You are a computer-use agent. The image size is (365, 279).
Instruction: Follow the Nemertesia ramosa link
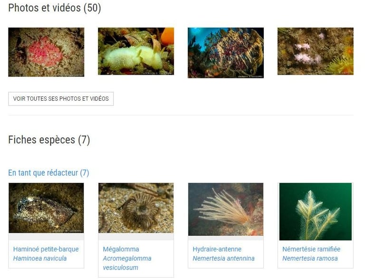tap(310, 259)
